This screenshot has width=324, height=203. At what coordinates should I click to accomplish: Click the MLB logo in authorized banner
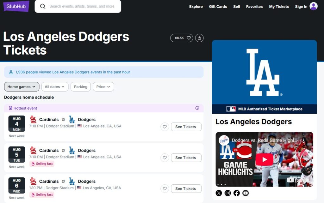point(231,109)
